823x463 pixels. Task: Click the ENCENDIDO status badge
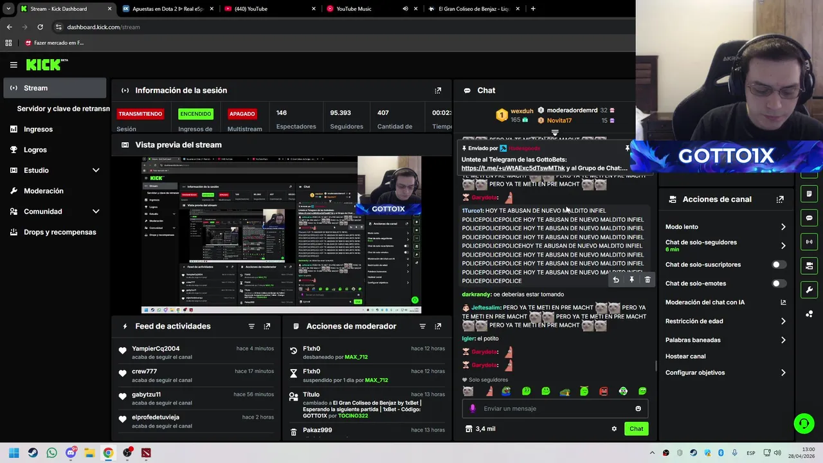click(195, 114)
